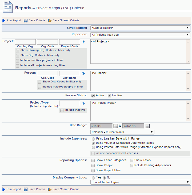The height and width of the screenshot is (195, 192).
Task: Check the Show Labor Categories option
Action: (x=93, y=160)
